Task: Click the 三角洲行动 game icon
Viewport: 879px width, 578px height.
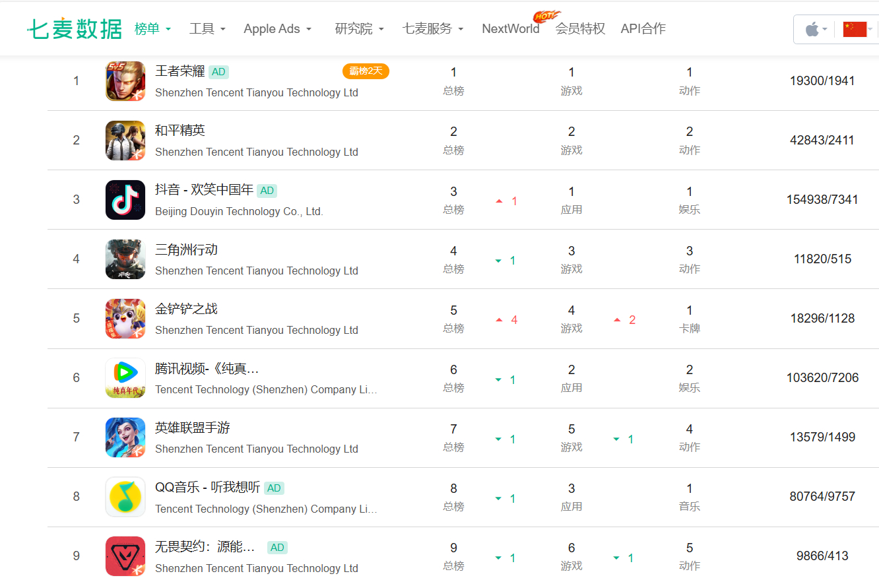Action: coord(125,259)
